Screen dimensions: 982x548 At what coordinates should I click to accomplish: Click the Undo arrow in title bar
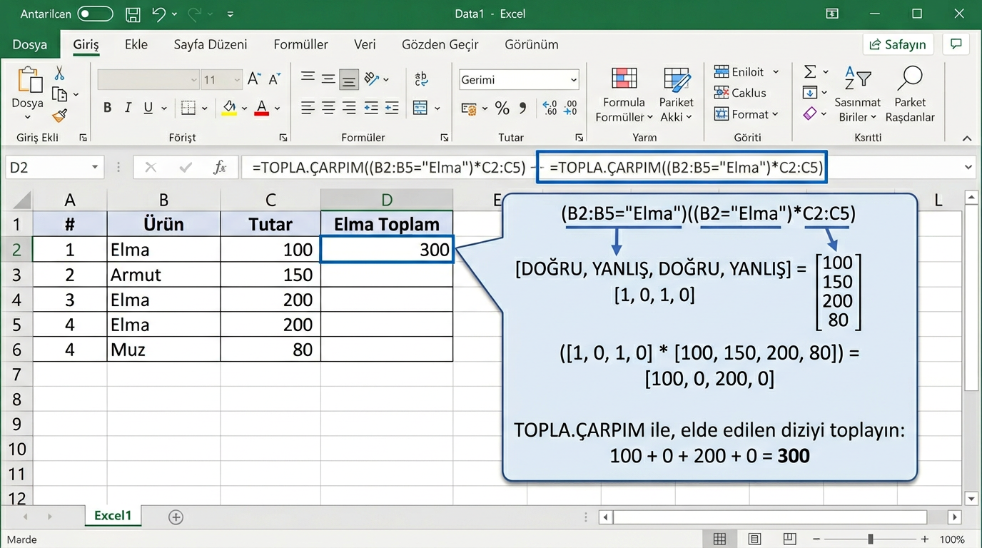point(159,14)
